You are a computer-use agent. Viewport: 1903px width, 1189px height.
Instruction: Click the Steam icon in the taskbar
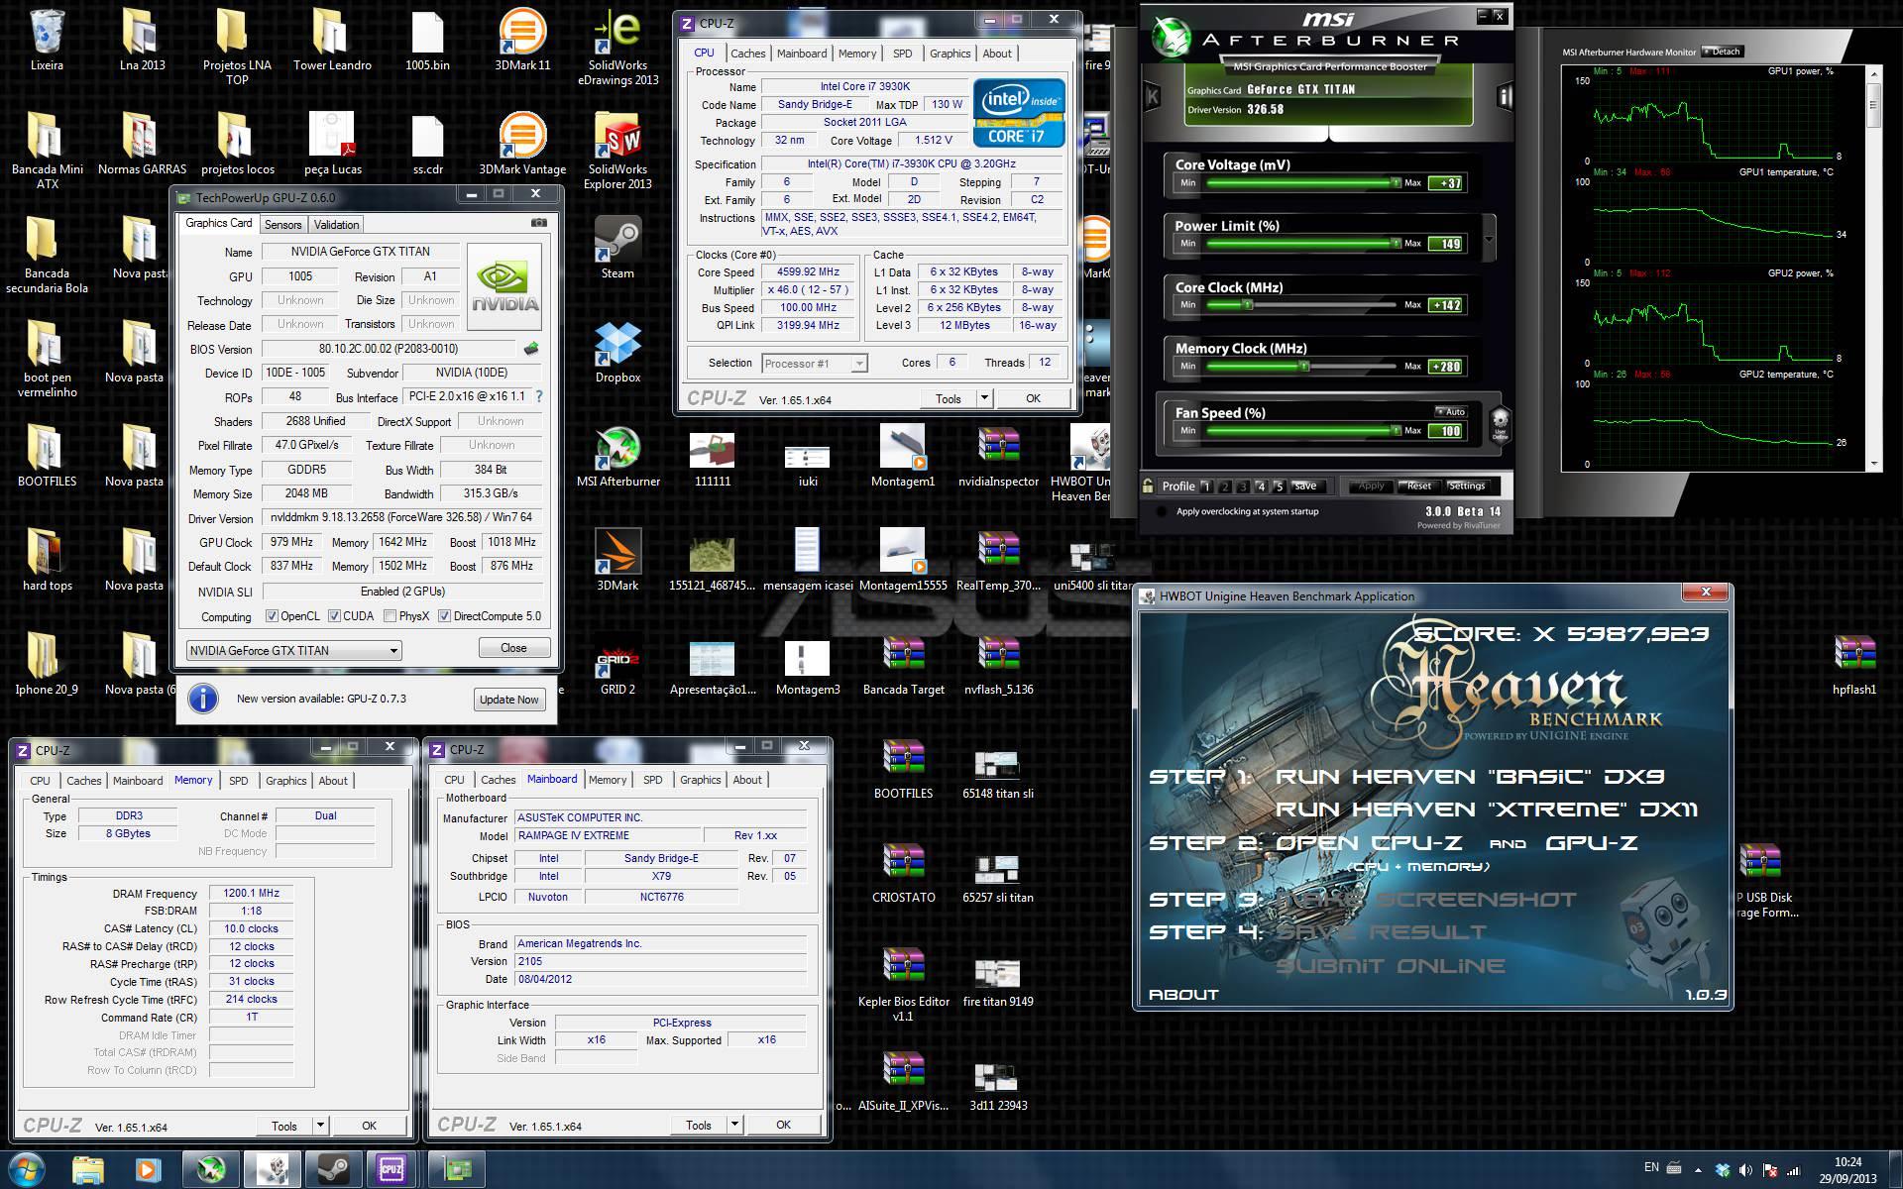coord(332,1169)
